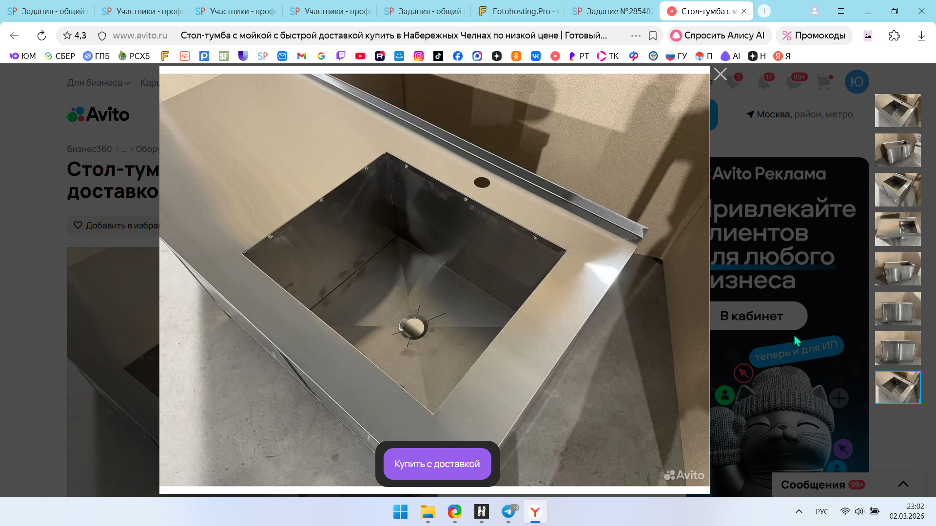Screen dimensions: 936x526
Task: Click the Gmail bookmark icon
Action: coord(302,56)
